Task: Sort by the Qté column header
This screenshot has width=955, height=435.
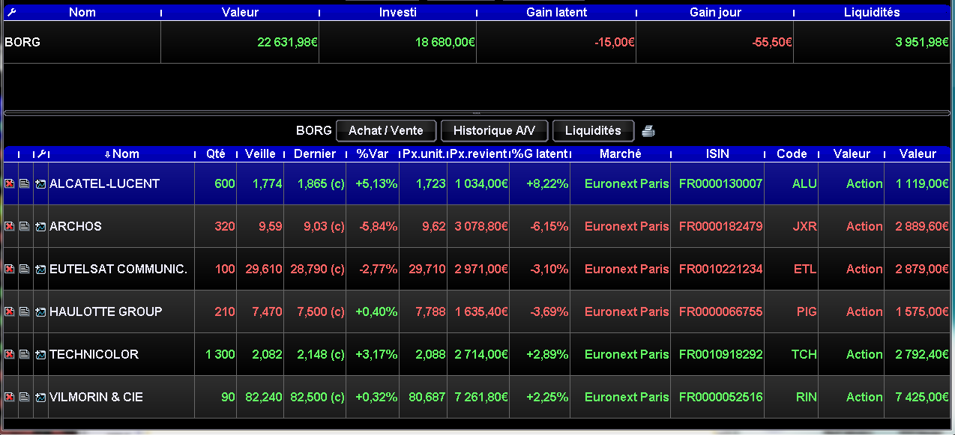Action: tap(216, 153)
